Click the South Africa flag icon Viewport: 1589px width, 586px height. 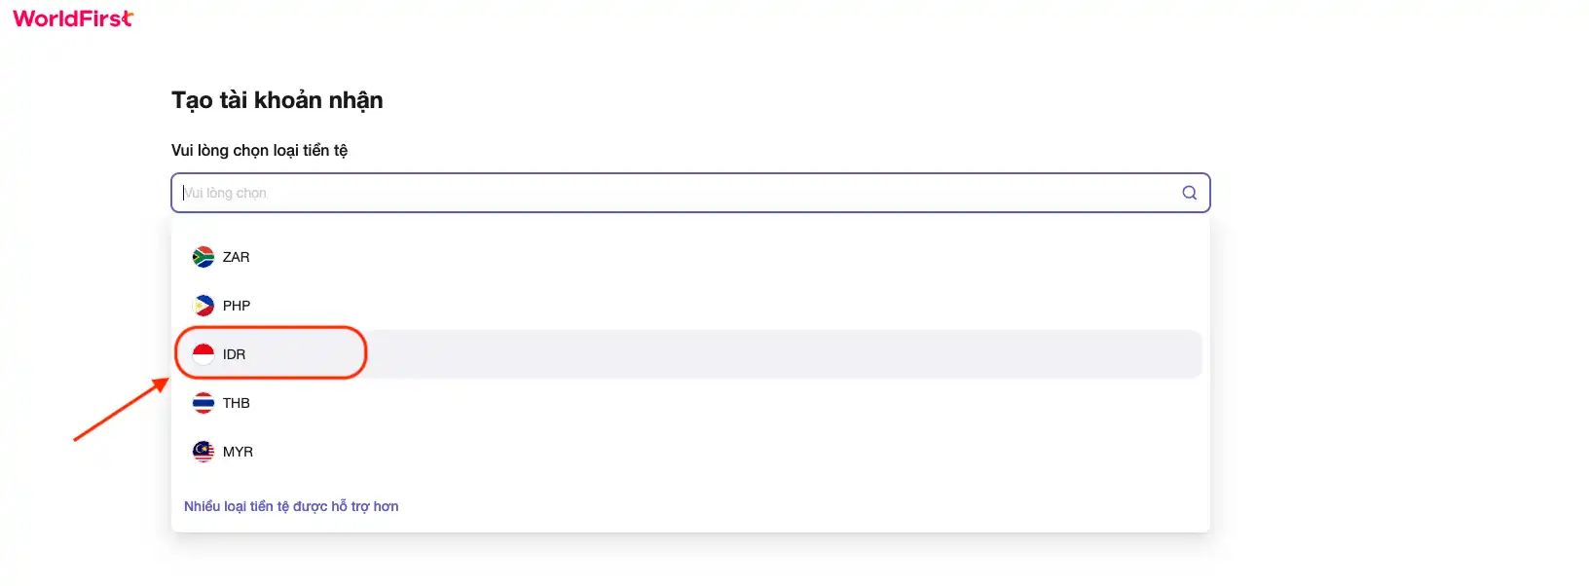203,257
